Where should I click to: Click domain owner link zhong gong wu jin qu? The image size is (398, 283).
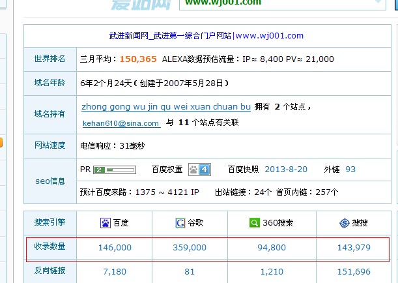(166, 107)
